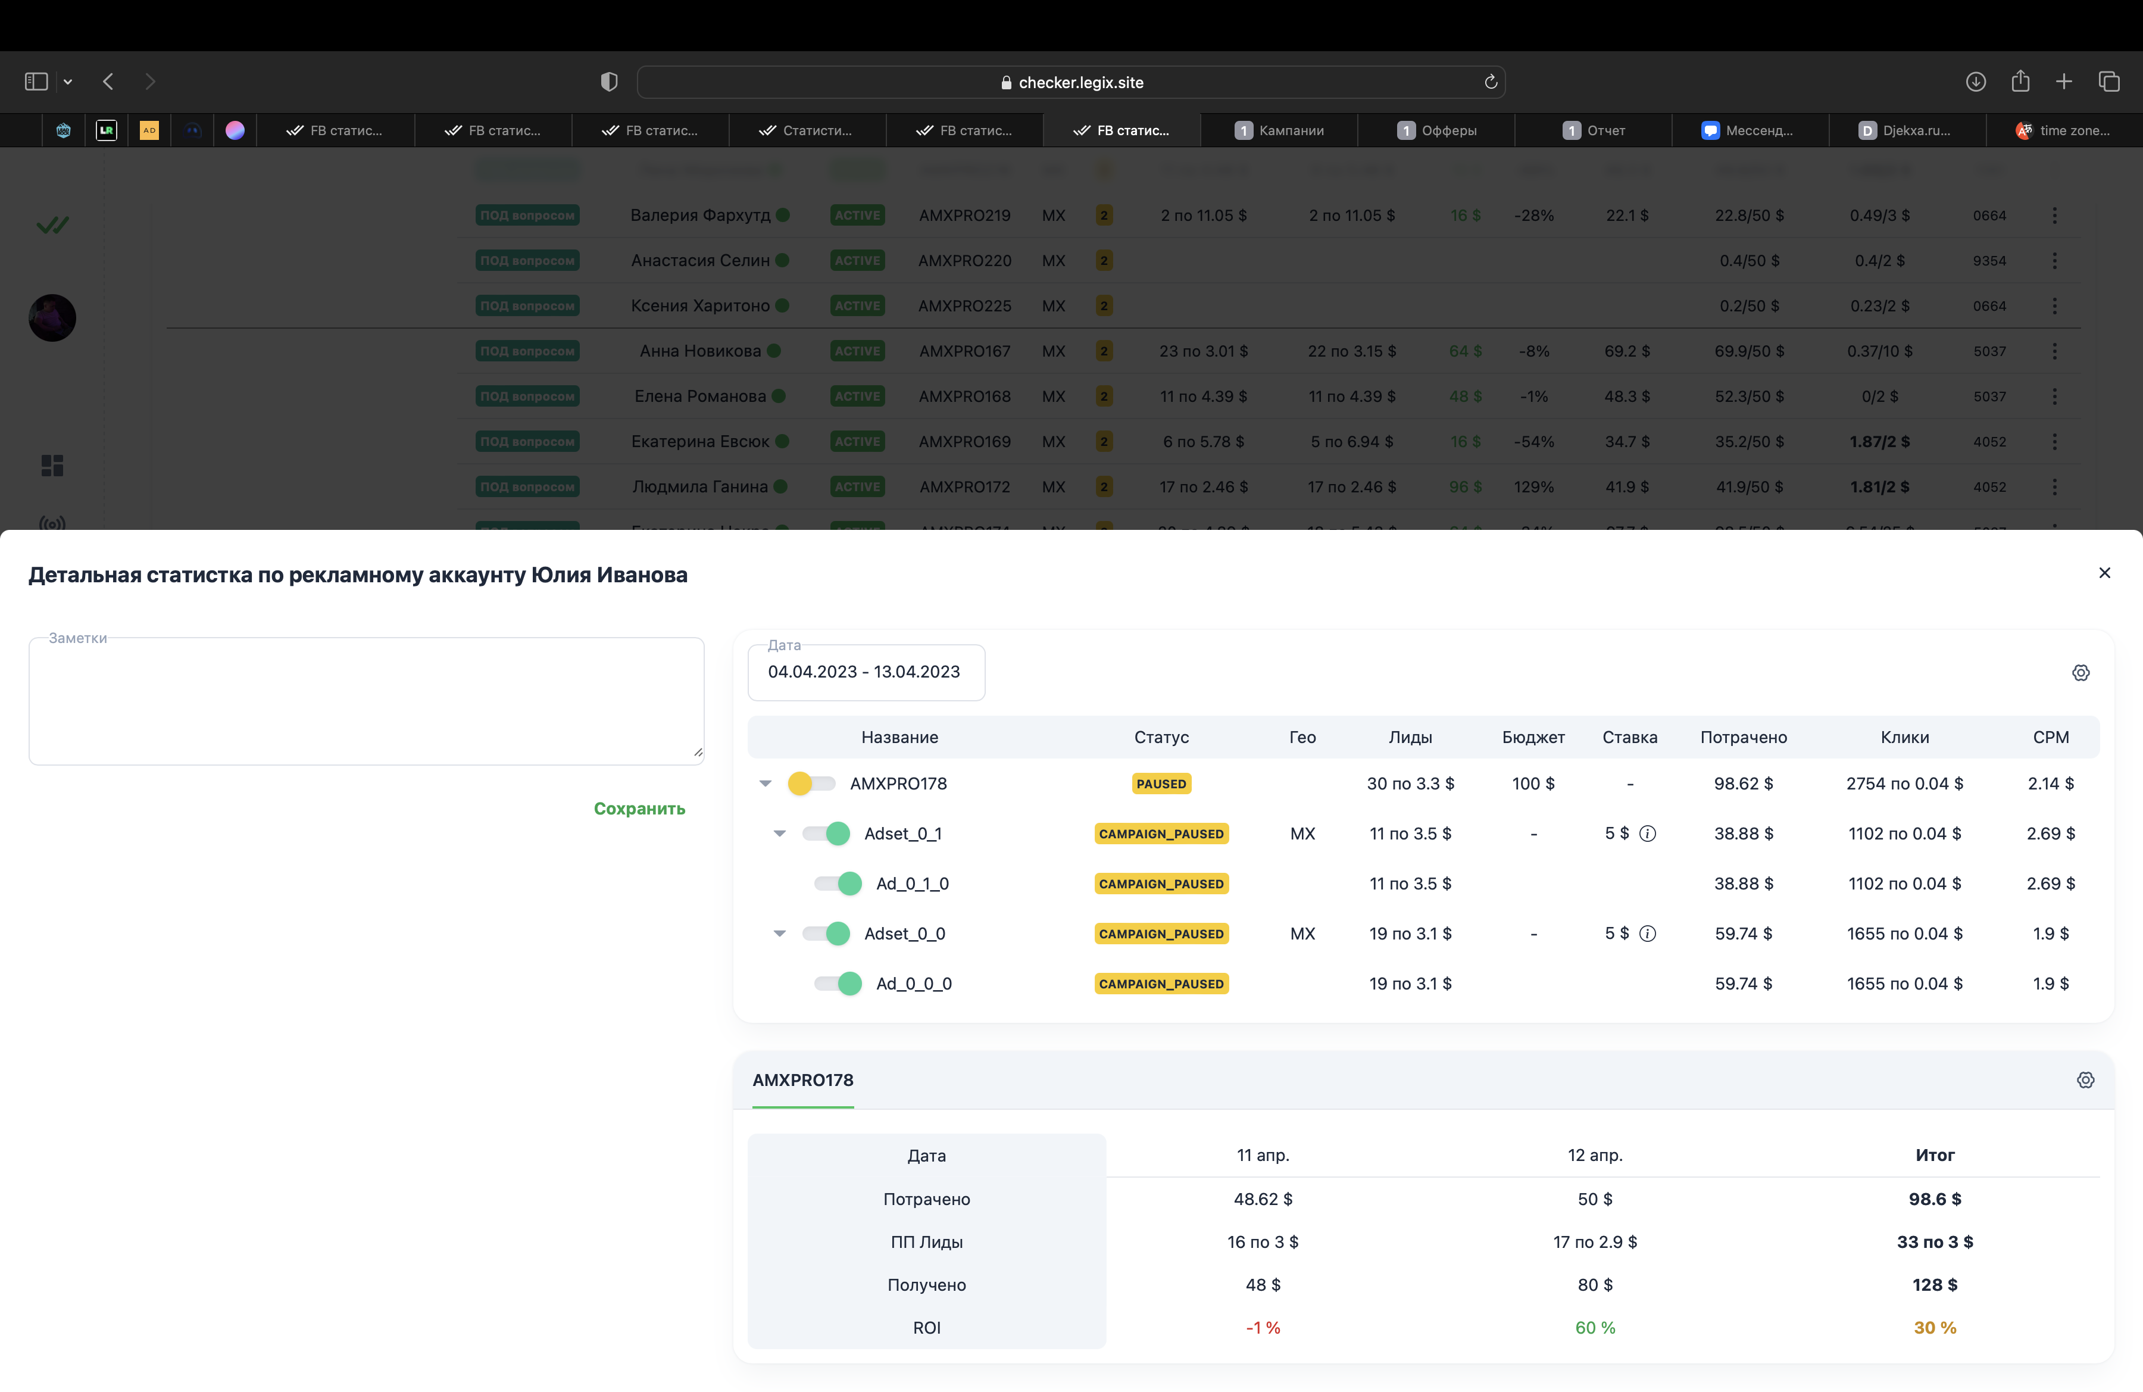Switch to the Кампании browser tab
The image size is (2143, 1392).
pyautogui.click(x=1279, y=130)
